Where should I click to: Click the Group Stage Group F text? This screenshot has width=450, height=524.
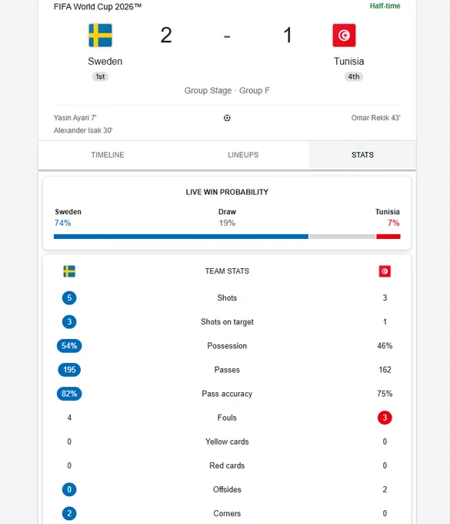227,91
